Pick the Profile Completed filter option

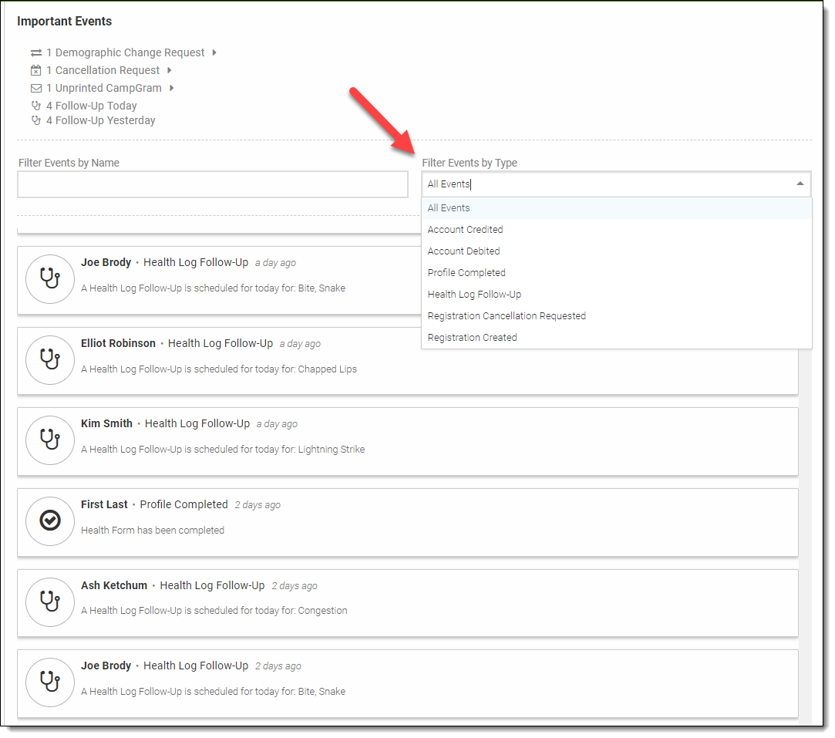click(x=466, y=273)
